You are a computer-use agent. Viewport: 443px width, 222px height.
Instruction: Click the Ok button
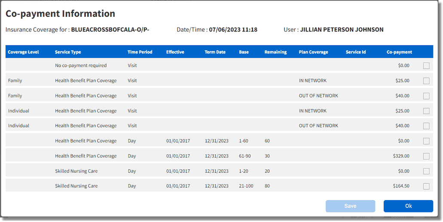point(408,206)
